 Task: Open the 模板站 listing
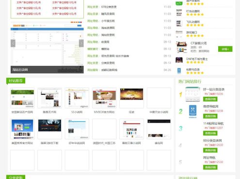[x=105, y=49]
